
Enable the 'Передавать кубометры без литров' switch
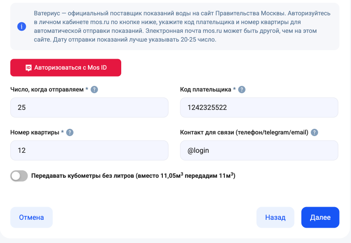19,176
